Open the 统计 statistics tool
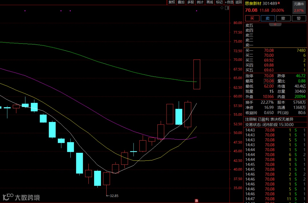The height and width of the screenshot is (203, 308). (x=200, y=2)
